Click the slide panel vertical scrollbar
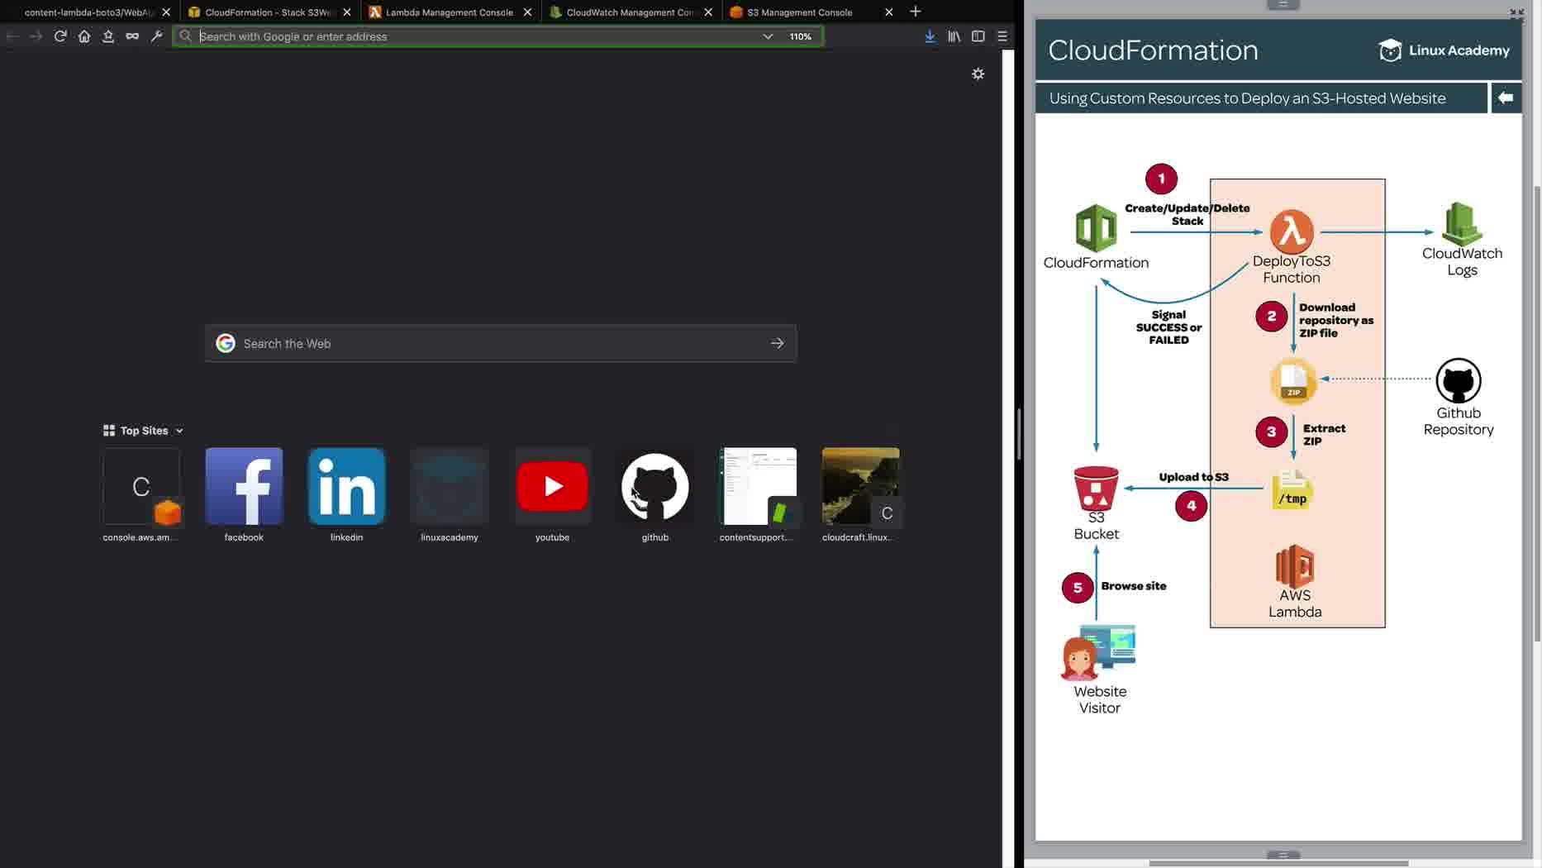 (x=1537, y=413)
